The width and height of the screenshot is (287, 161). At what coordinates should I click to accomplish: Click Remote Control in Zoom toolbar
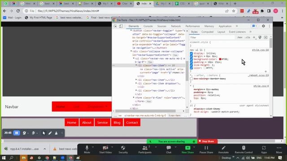click(x=244, y=149)
